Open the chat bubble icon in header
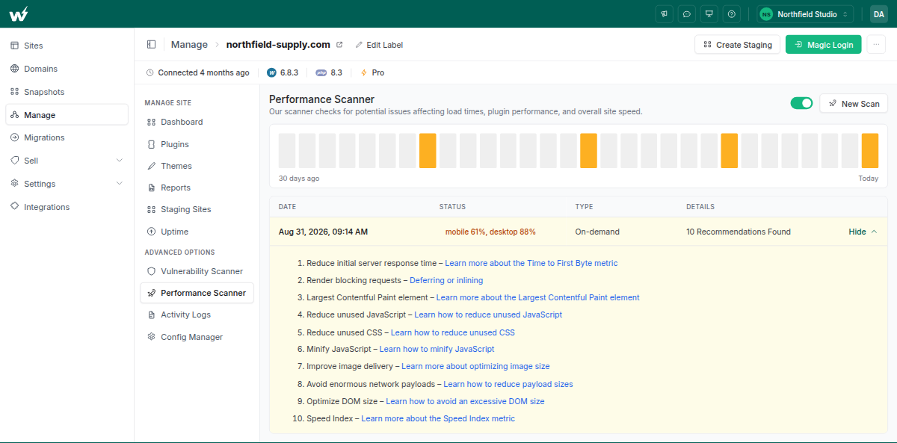 click(x=686, y=13)
